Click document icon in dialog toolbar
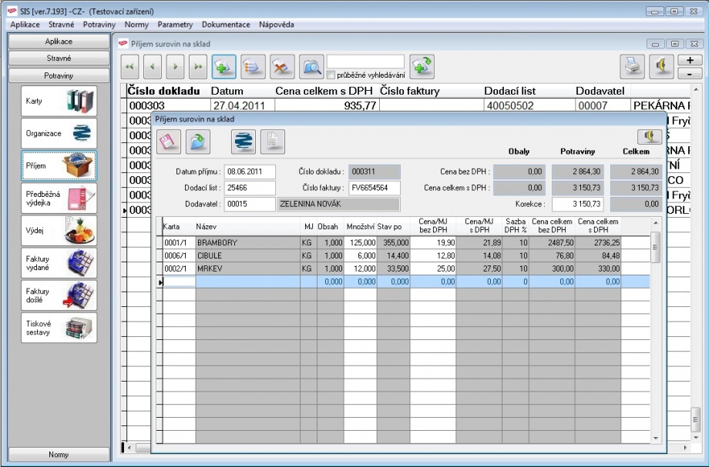Image resolution: width=709 pixels, height=467 pixels. [273, 142]
